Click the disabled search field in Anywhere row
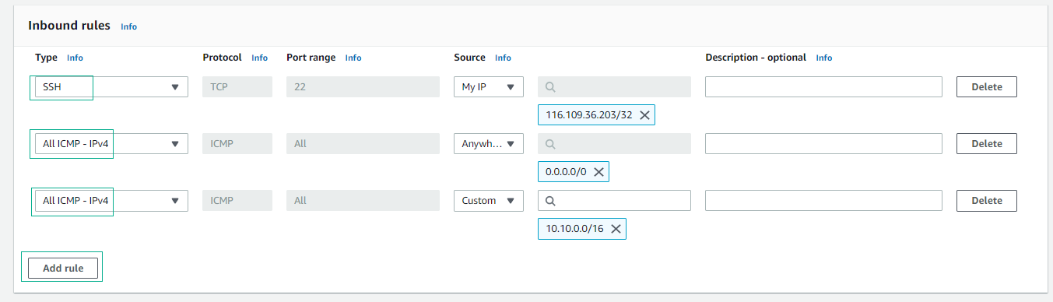Image resolution: width=1053 pixels, height=302 pixels. tap(614, 143)
